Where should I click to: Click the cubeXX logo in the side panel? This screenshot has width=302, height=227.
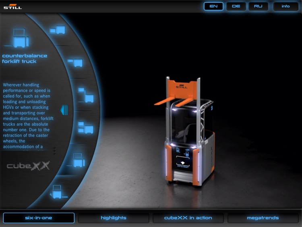[x=28, y=166]
